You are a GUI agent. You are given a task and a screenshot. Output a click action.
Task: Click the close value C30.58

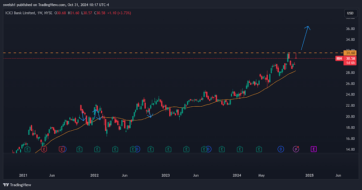(100, 13)
